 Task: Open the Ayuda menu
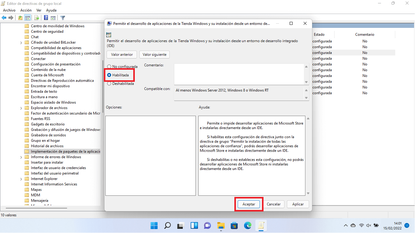pyautogui.click(x=51, y=10)
